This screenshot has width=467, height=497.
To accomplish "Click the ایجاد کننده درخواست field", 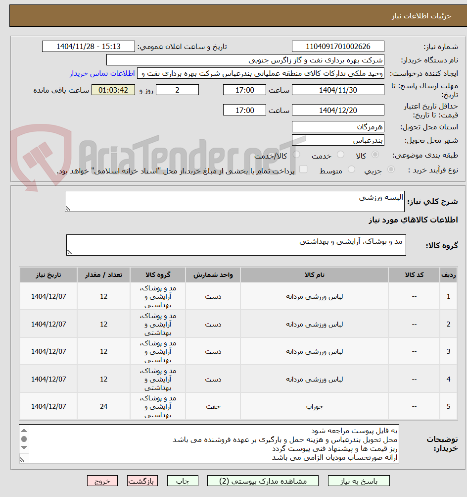I will point(261,73).
